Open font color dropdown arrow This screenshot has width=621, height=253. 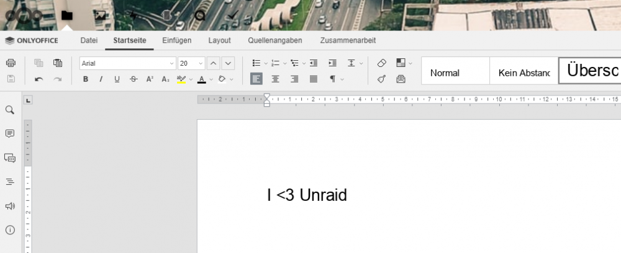pos(211,79)
